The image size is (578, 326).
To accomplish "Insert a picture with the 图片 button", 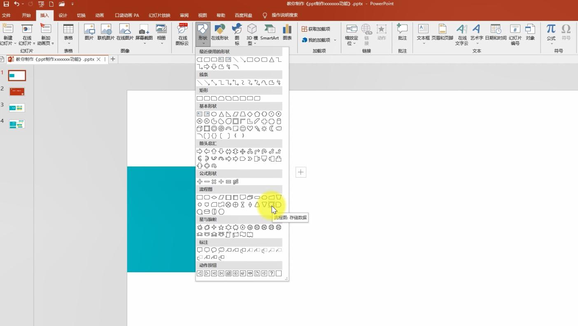I will click(x=89, y=32).
